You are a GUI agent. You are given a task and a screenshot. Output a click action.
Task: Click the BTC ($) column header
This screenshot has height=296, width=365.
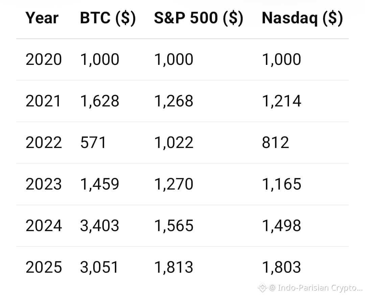click(108, 18)
